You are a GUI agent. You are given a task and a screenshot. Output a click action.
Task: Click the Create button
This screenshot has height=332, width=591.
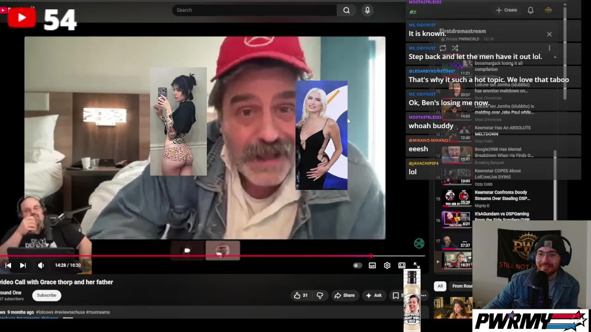coord(507,10)
